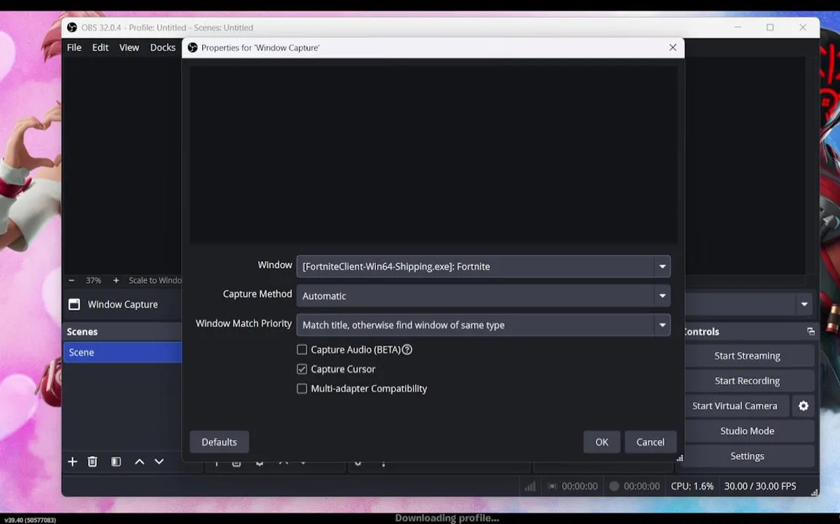This screenshot has width=840, height=524.
Task: Open the Window Match Priority dropdown
Action: point(483,325)
